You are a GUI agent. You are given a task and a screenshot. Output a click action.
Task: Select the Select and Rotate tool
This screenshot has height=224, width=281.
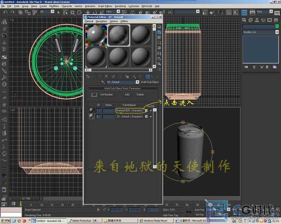click(x=95, y=12)
